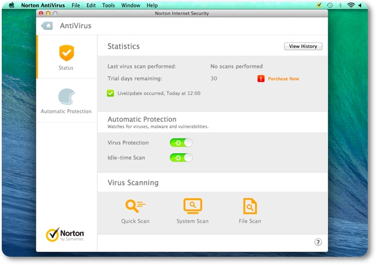376x265 pixels.
Task: Click the Purchase Now link
Action: pyautogui.click(x=283, y=79)
